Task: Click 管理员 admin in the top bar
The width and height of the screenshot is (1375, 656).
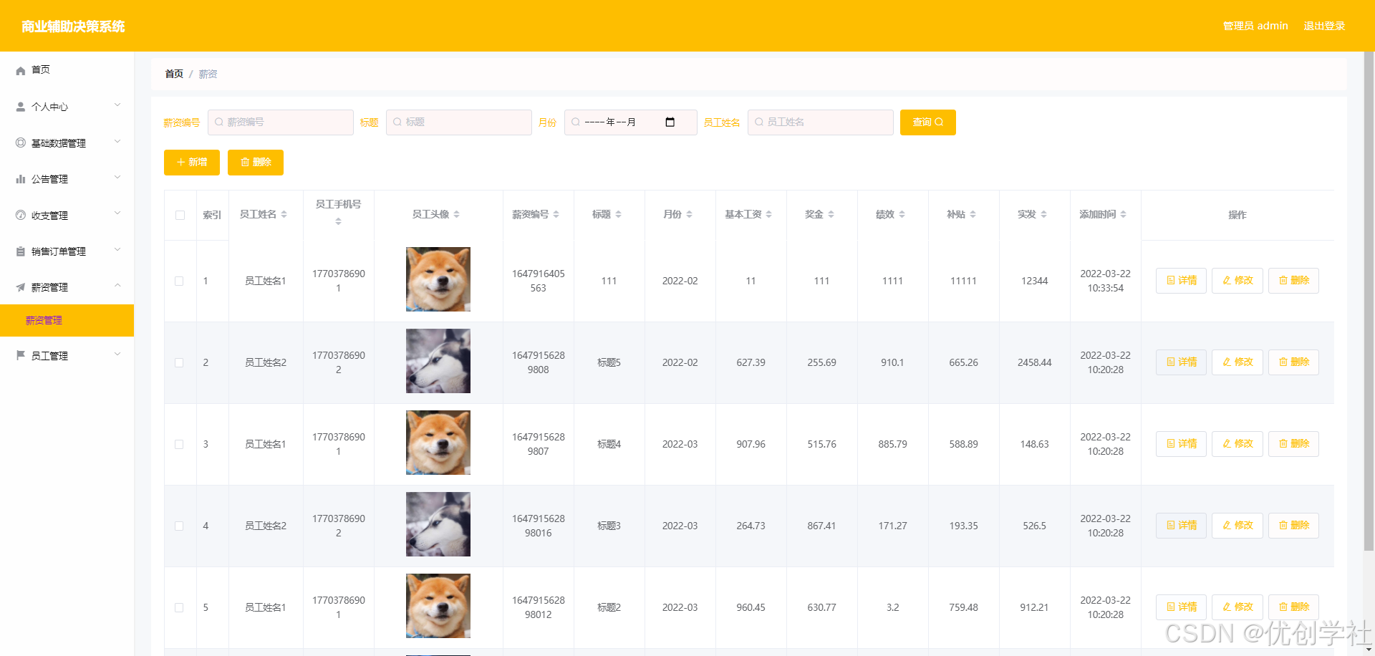Action: click(1255, 26)
